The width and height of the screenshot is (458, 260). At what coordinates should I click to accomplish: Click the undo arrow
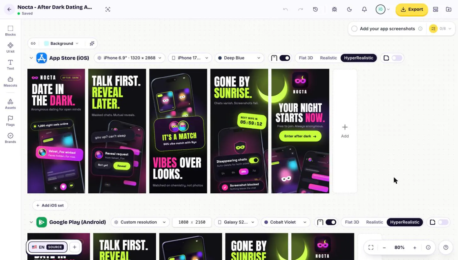(286, 9)
